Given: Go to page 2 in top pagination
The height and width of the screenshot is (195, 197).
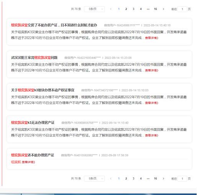Looking at the screenshot, I should click(x=126, y=9).
